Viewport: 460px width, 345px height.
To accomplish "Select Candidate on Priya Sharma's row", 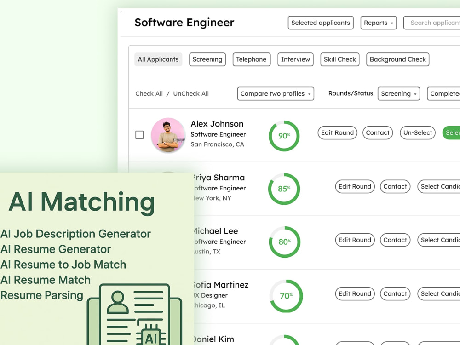I will (x=439, y=187).
